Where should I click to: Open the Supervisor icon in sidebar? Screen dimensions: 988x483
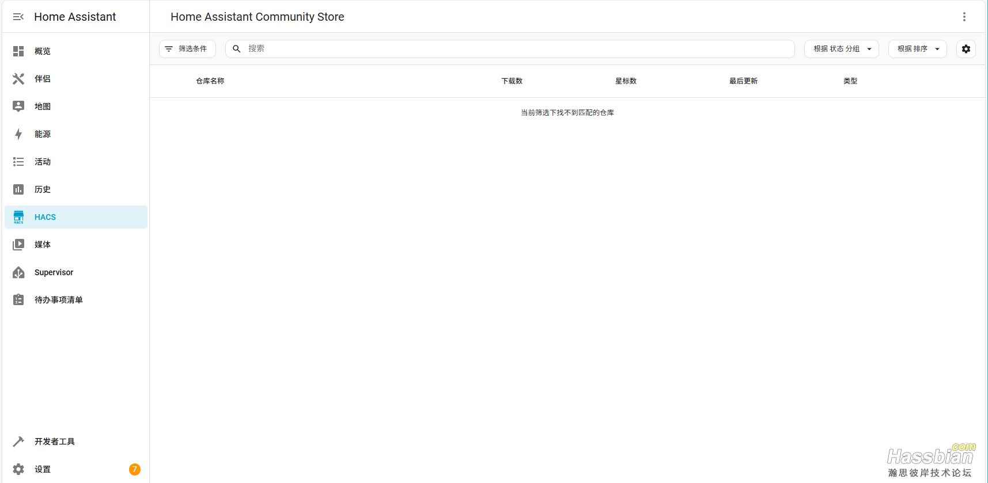(18, 272)
